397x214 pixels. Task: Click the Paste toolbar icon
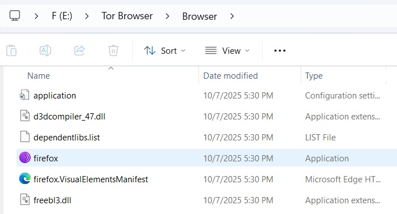point(11,50)
